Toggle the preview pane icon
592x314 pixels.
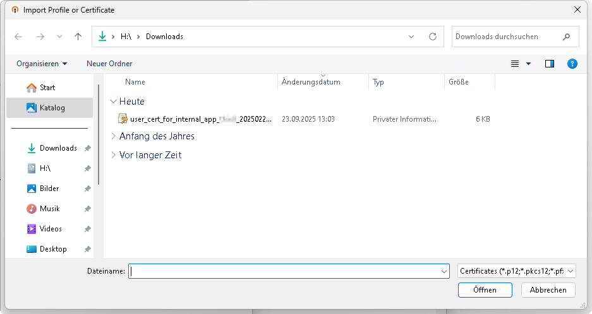pos(549,64)
